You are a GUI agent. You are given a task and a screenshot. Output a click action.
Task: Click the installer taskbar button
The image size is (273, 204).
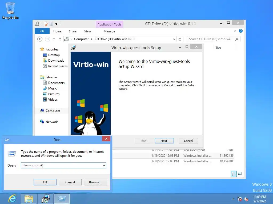click(45, 199)
